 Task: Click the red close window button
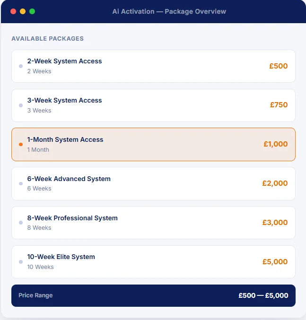pos(13,11)
